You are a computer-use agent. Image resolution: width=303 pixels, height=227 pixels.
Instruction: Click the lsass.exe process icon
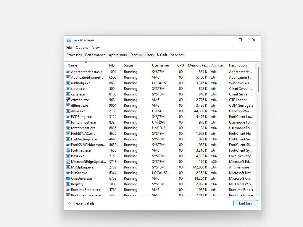(x=68, y=155)
